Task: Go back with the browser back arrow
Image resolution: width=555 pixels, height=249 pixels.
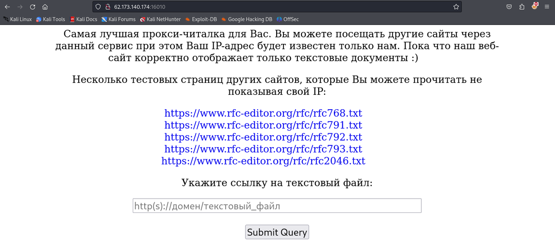Action: [7, 7]
